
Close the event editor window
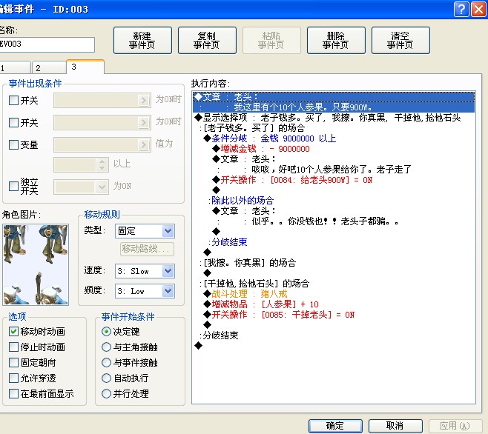[x=479, y=10]
